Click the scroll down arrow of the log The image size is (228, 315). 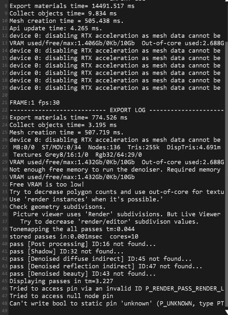tap(226, 312)
